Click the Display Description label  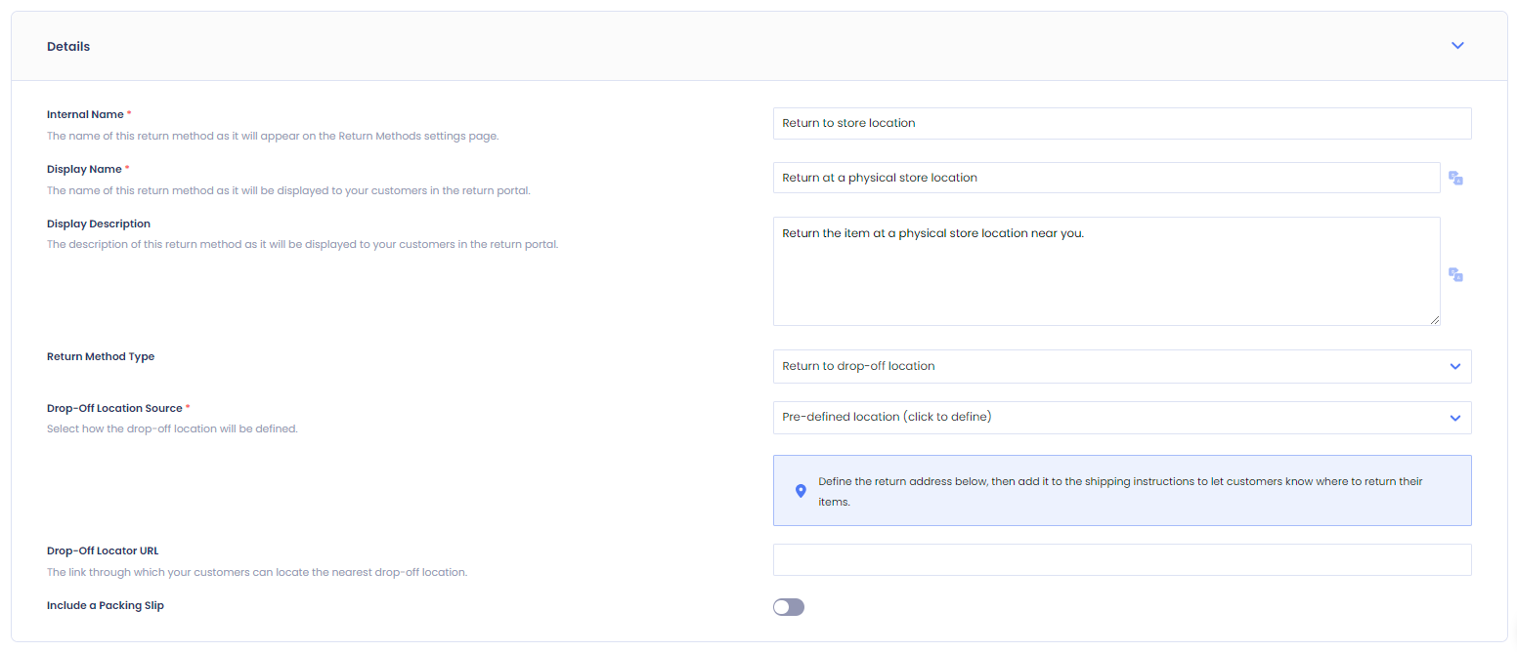point(99,224)
